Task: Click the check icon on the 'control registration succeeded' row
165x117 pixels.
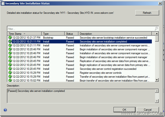Action: [x=10, y=69]
